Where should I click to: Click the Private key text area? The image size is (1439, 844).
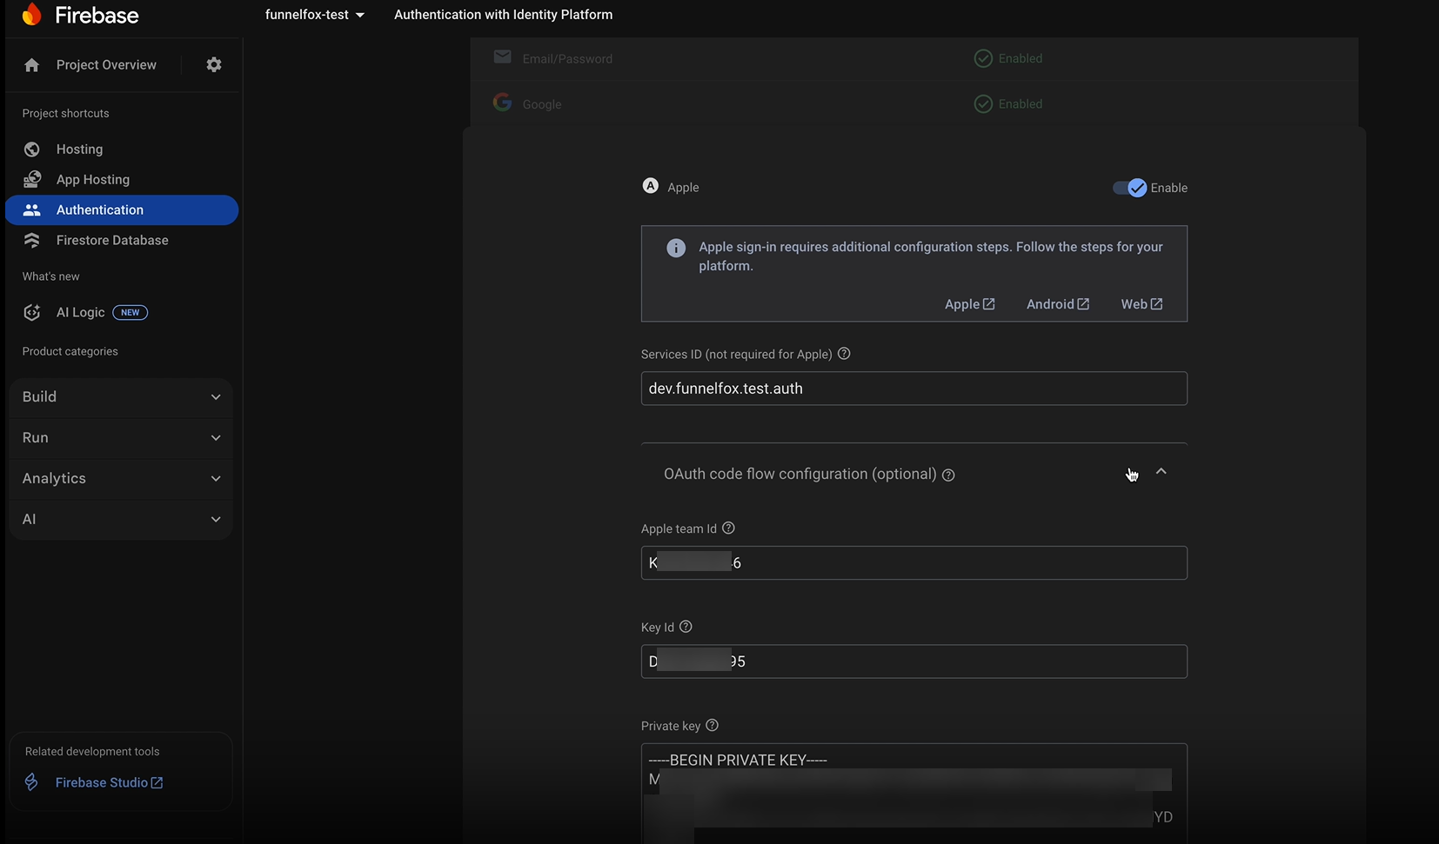[914, 793]
